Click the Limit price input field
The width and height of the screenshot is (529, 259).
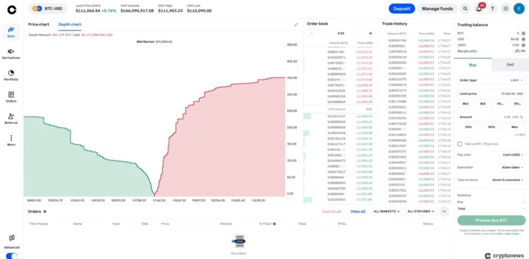click(492, 94)
